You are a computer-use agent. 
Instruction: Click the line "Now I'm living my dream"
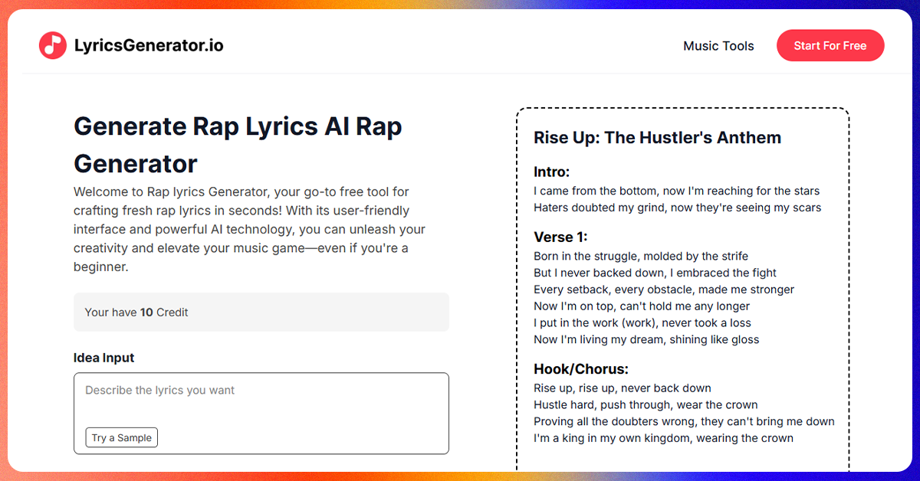[x=646, y=339]
